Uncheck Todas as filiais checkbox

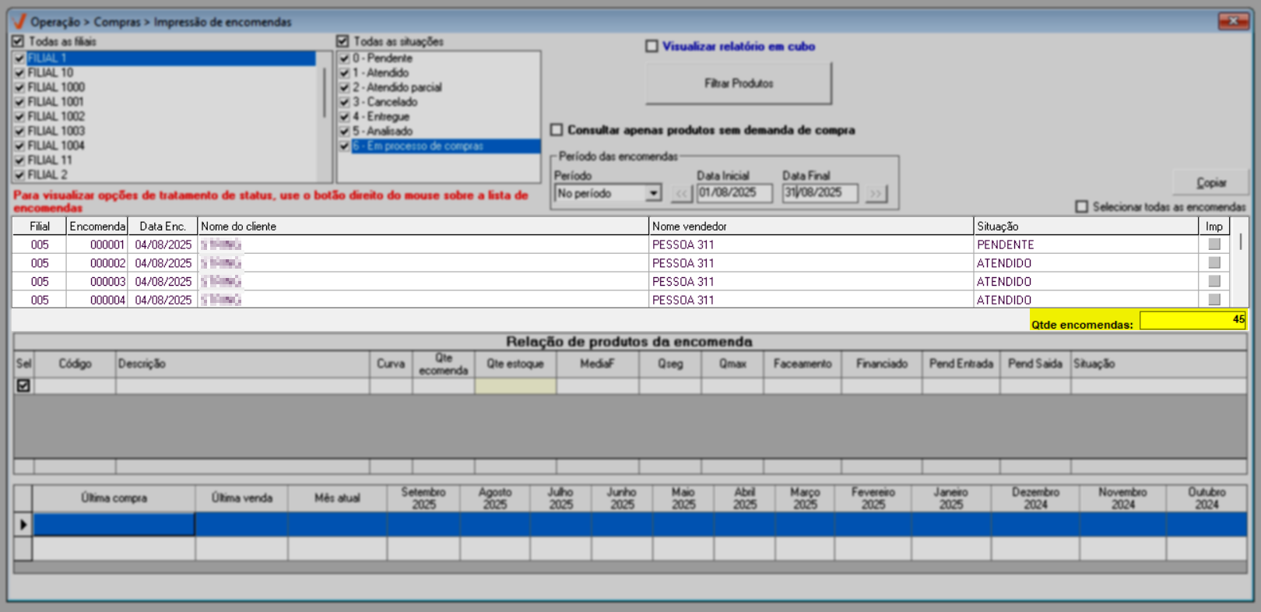pos(18,41)
